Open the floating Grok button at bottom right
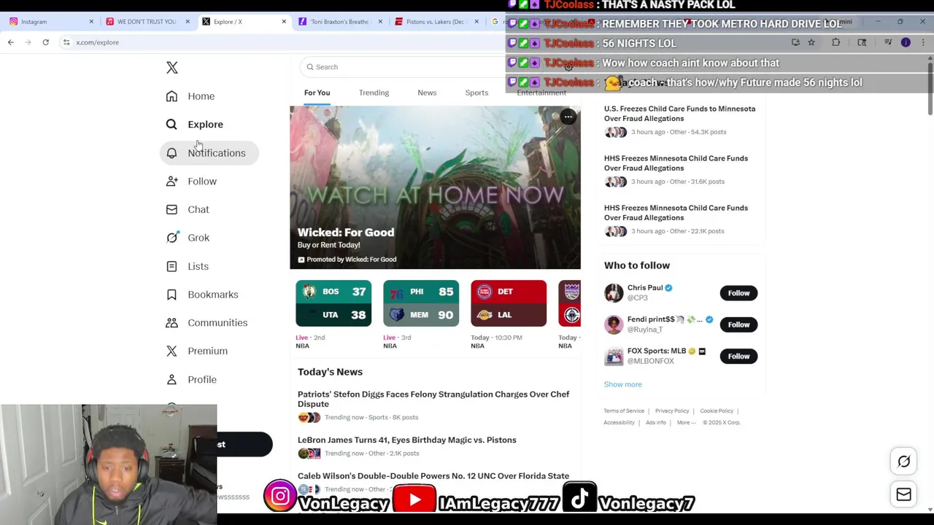The image size is (934, 525). (x=903, y=462)
